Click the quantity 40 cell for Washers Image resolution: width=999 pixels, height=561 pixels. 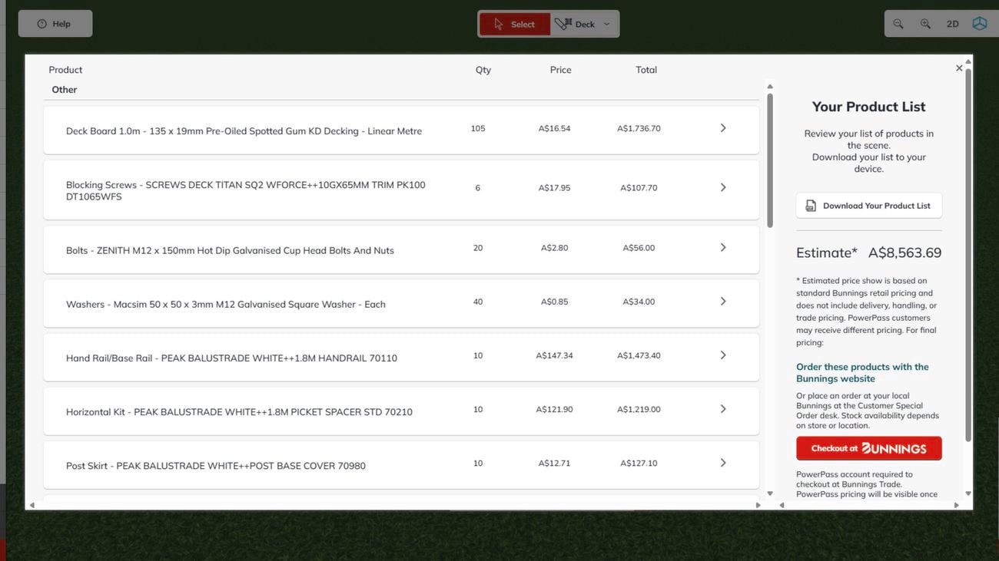point(478,302)
